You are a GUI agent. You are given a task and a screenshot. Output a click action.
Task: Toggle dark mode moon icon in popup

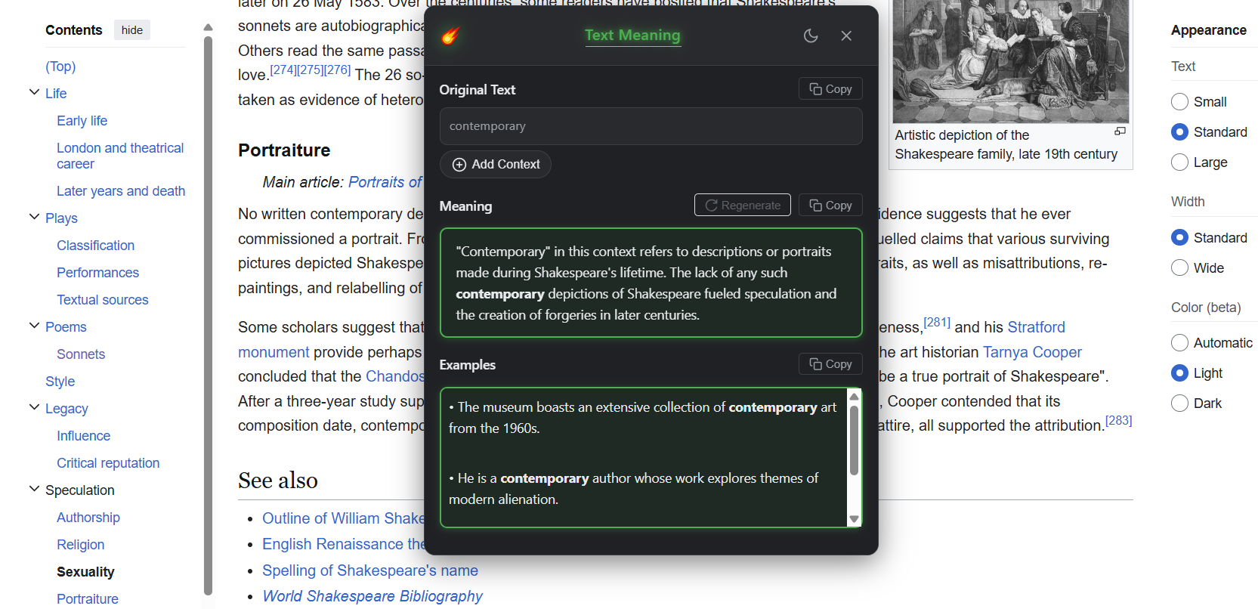tap(811, 36)
